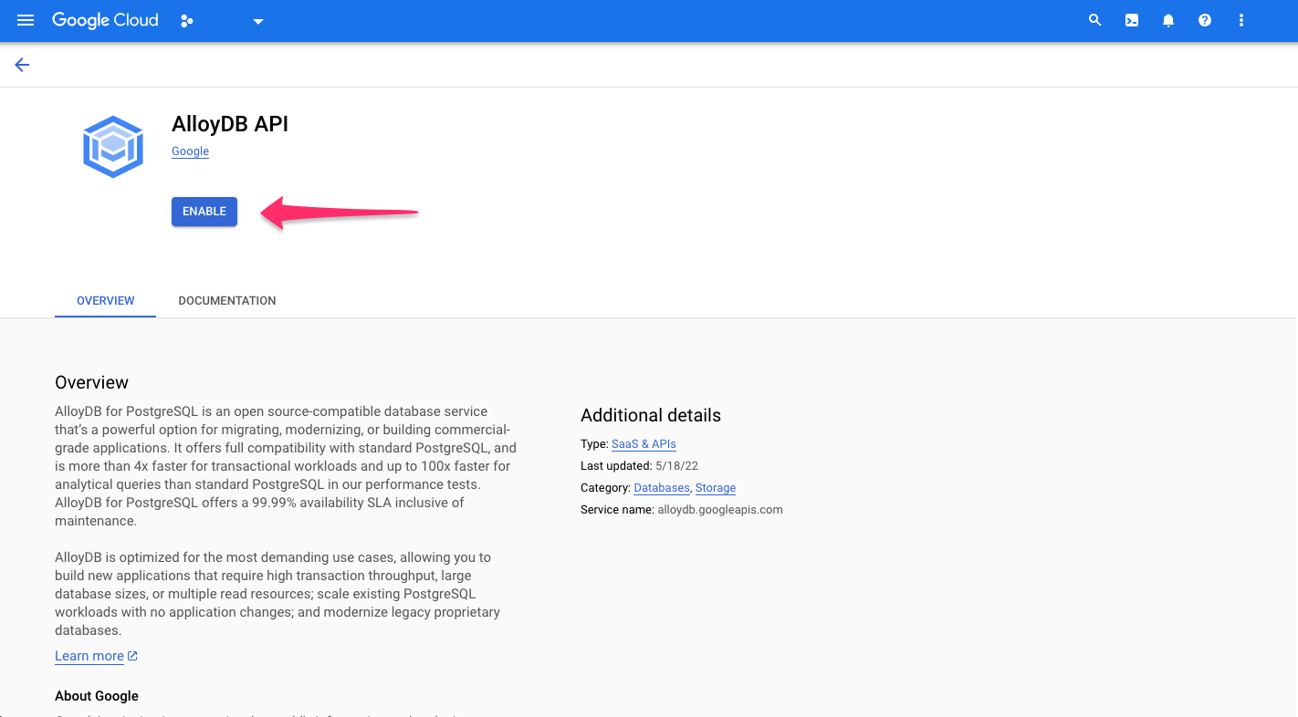Select the OVERVIEW tab
The height and width of the screenshot is (717, 1298).
(105, 300)
